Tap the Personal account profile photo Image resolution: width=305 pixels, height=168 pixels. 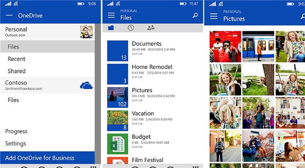tap(86, 32)
